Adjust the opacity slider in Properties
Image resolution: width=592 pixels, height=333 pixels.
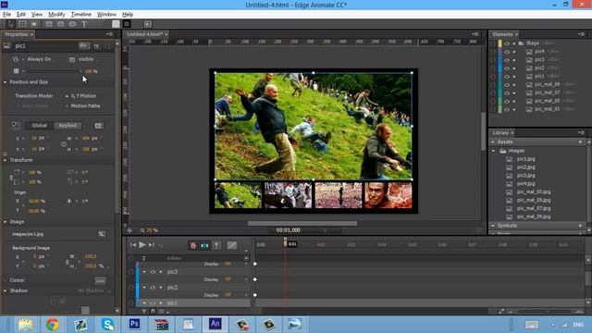(54, 71)
